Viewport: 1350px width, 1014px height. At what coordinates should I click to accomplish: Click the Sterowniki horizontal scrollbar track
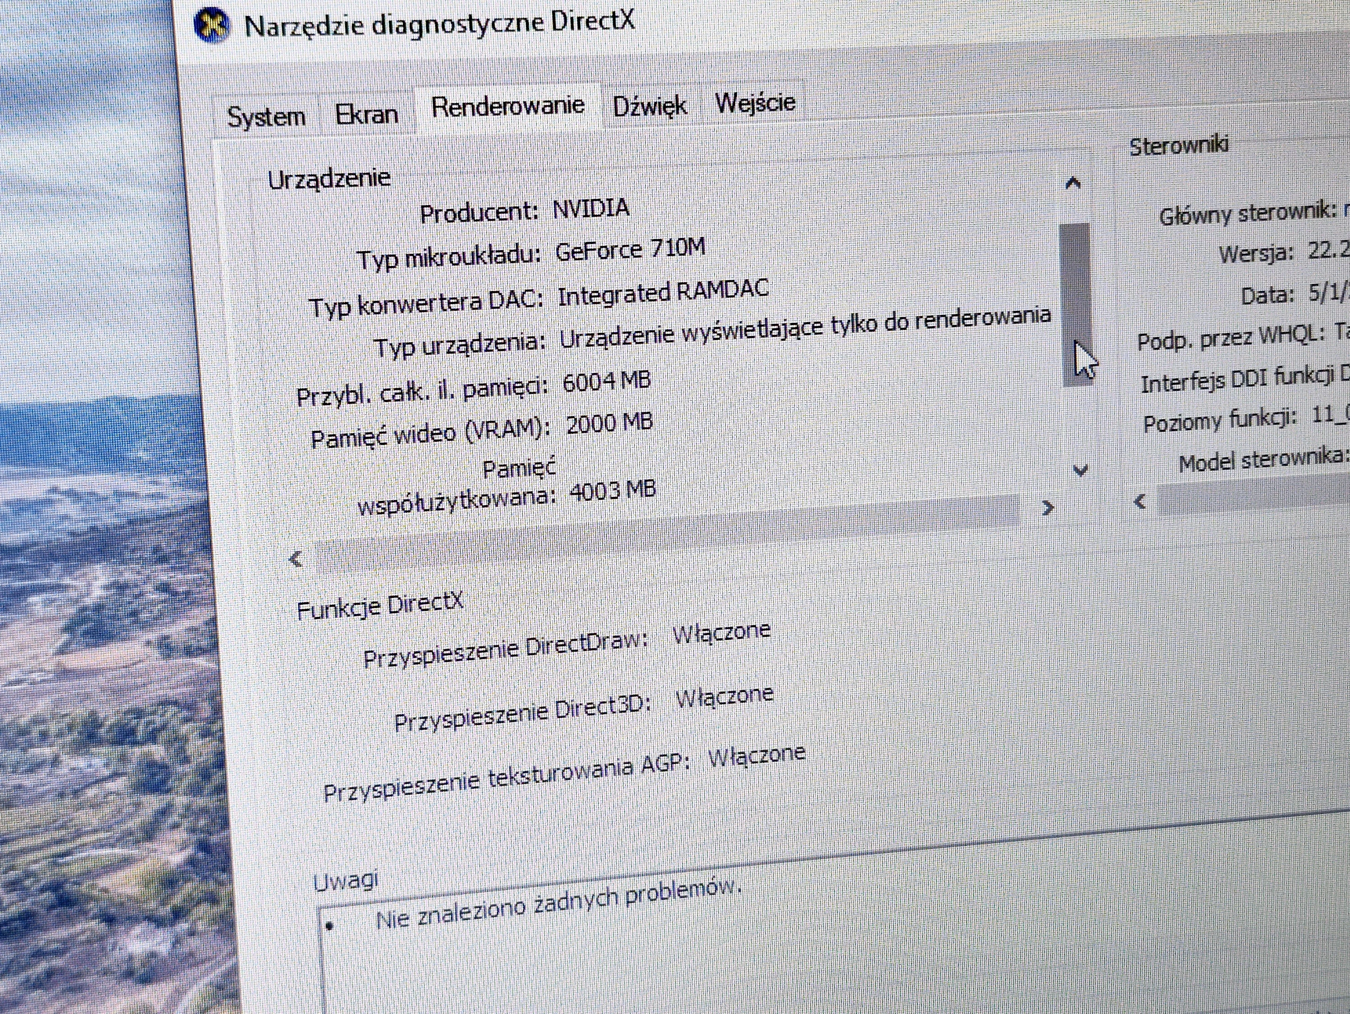coord(1254,496)
